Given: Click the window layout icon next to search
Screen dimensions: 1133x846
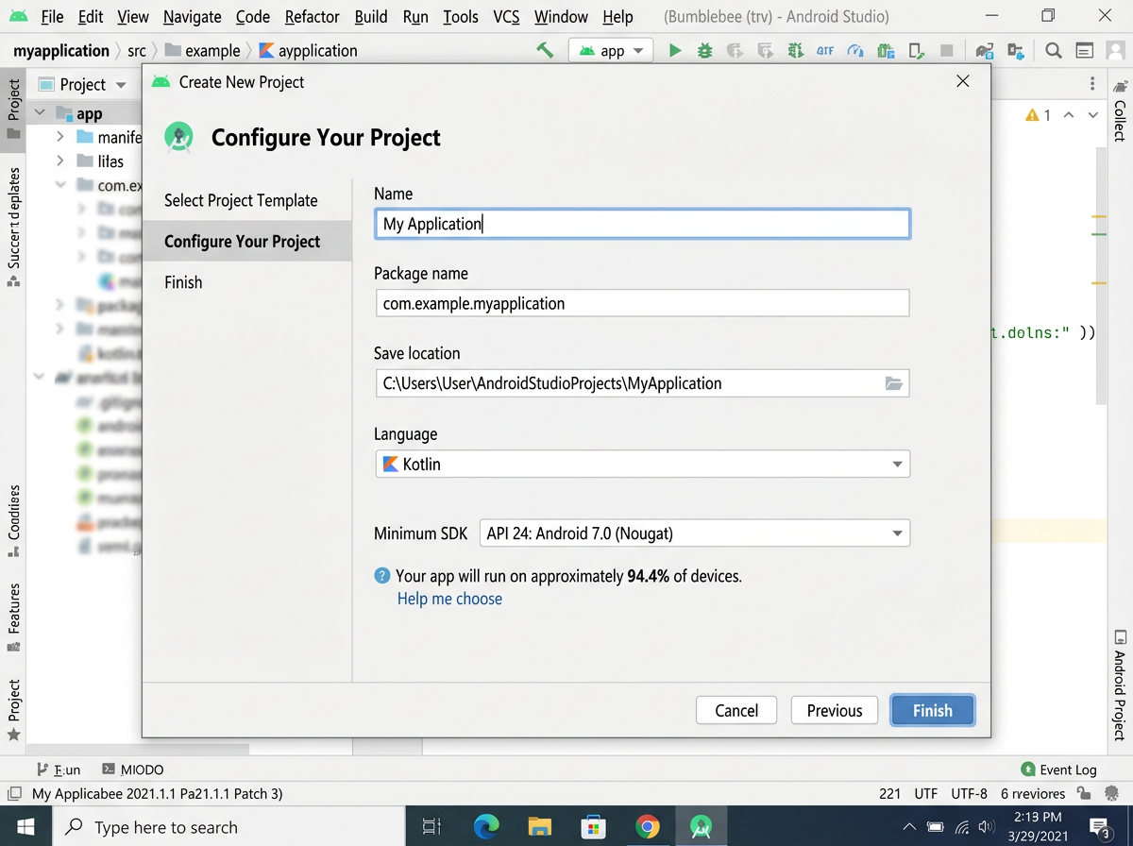Looking at the screenshot, I should click(x=1085, y=51).
